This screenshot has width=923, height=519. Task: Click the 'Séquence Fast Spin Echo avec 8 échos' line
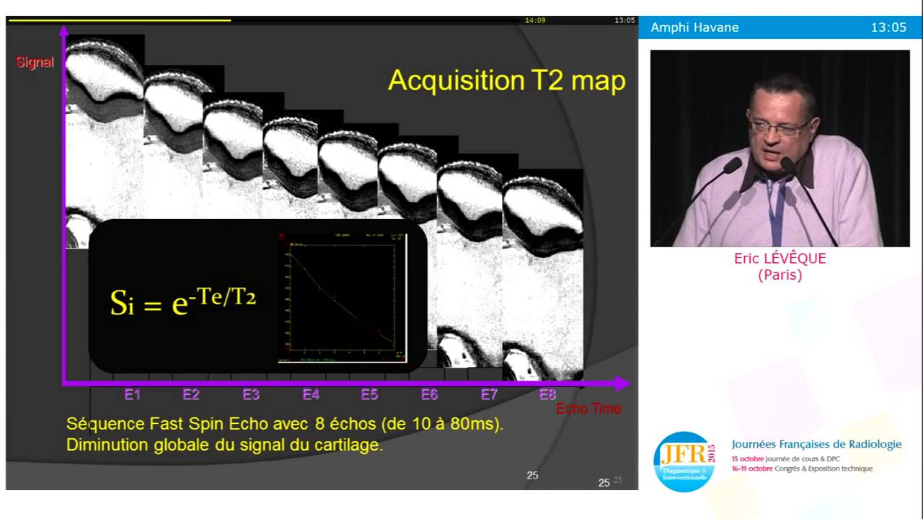click(x=285, y=424)
